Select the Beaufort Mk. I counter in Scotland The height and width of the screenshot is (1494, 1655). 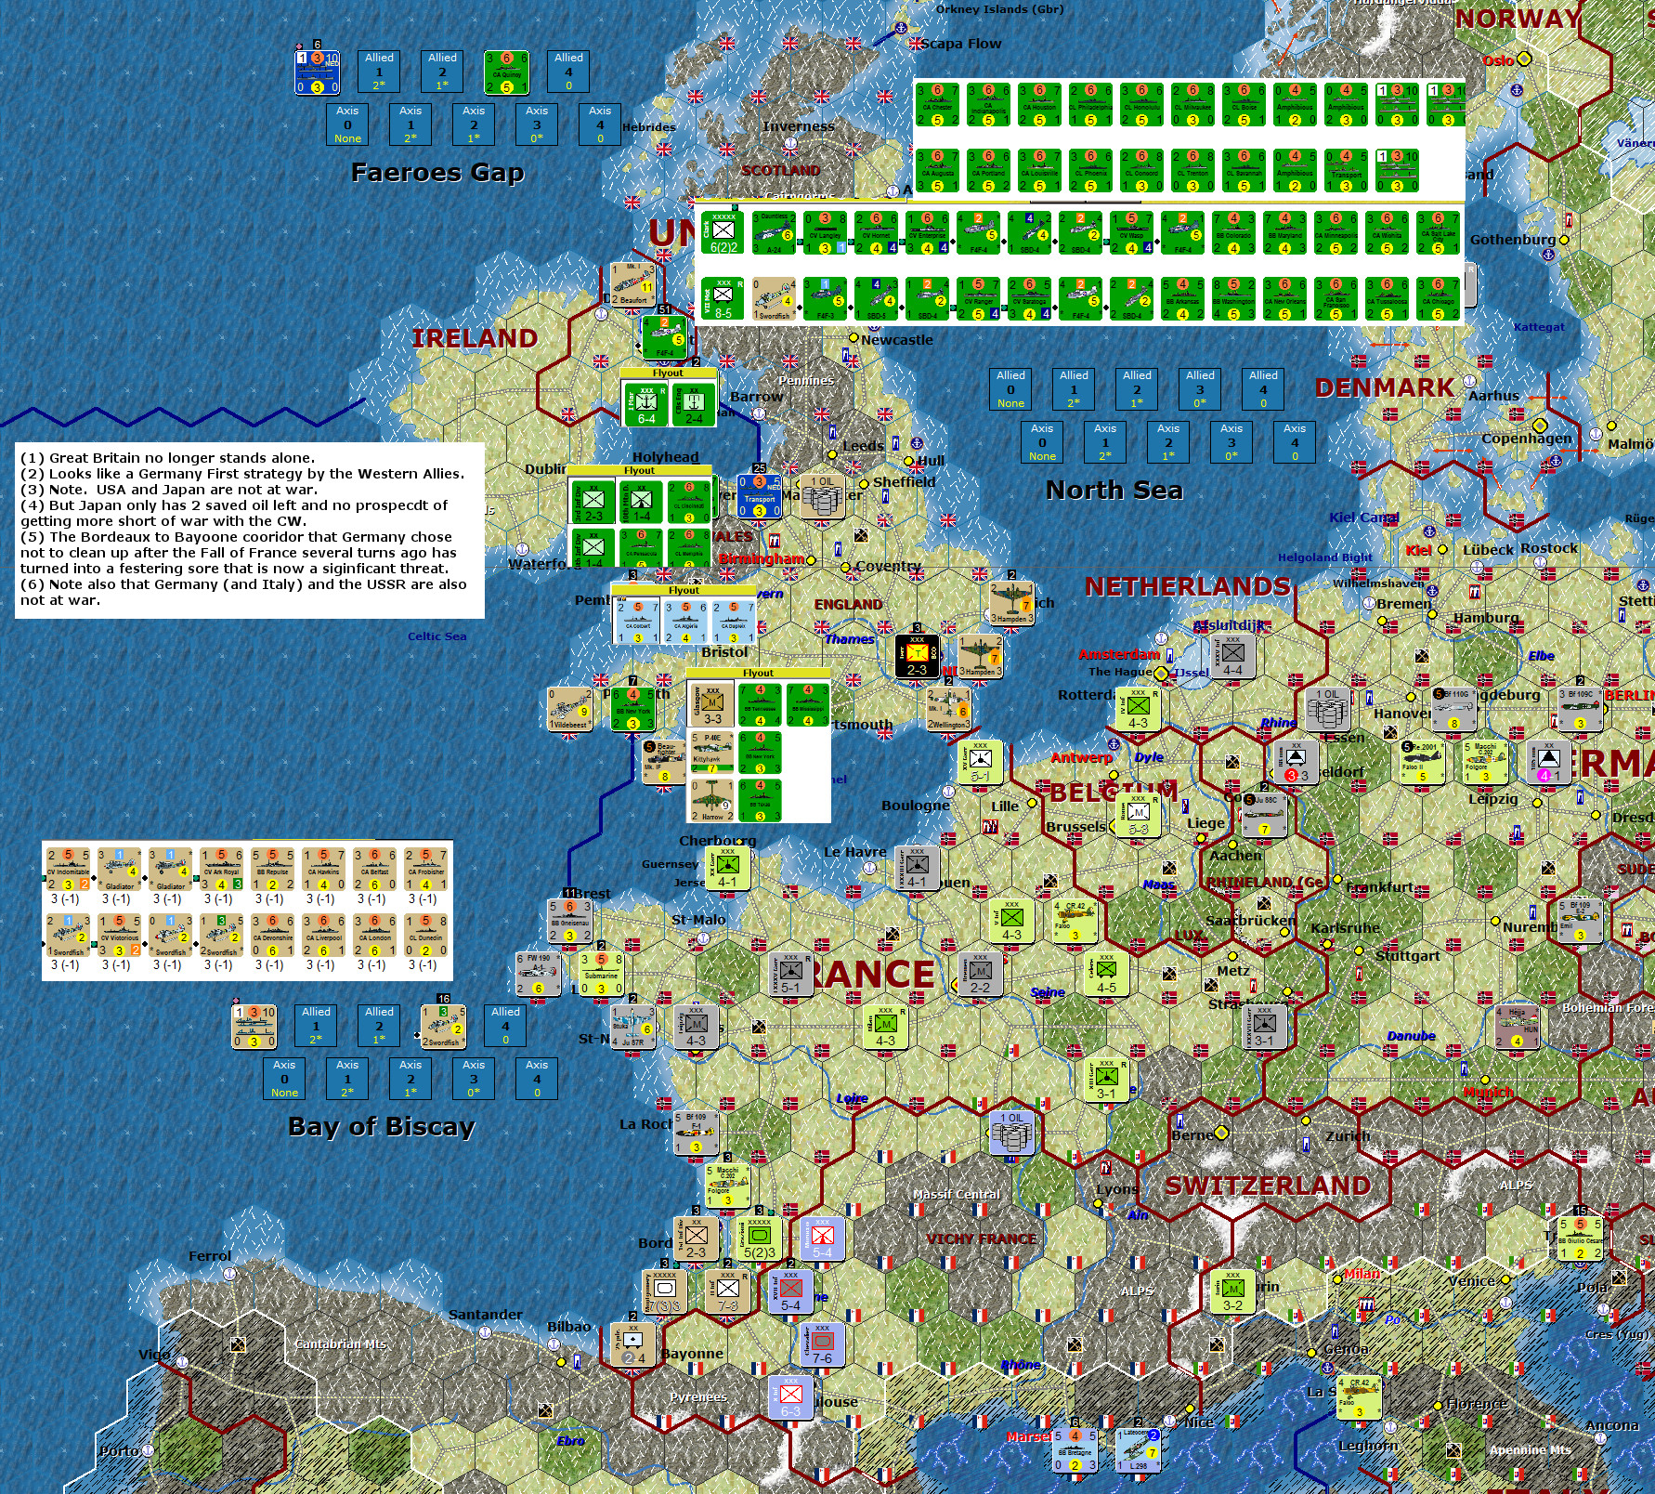[633, 284]
